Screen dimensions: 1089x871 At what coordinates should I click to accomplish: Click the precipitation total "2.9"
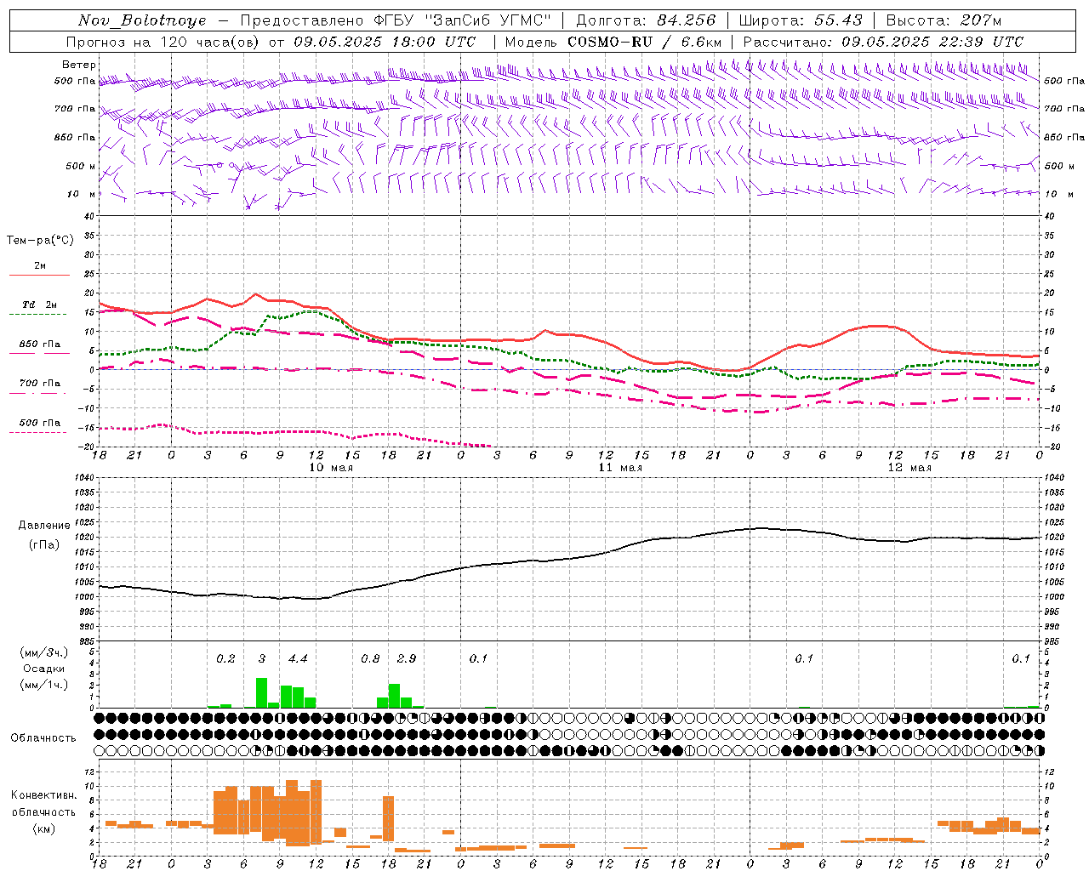point(407,659)
